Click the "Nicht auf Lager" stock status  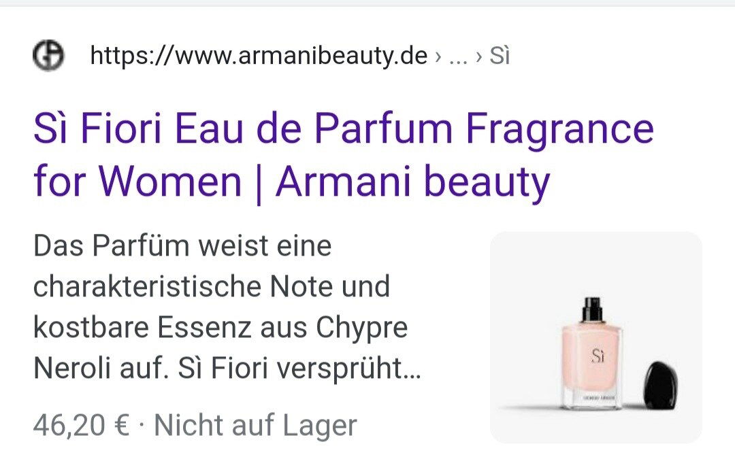[255, 426]
